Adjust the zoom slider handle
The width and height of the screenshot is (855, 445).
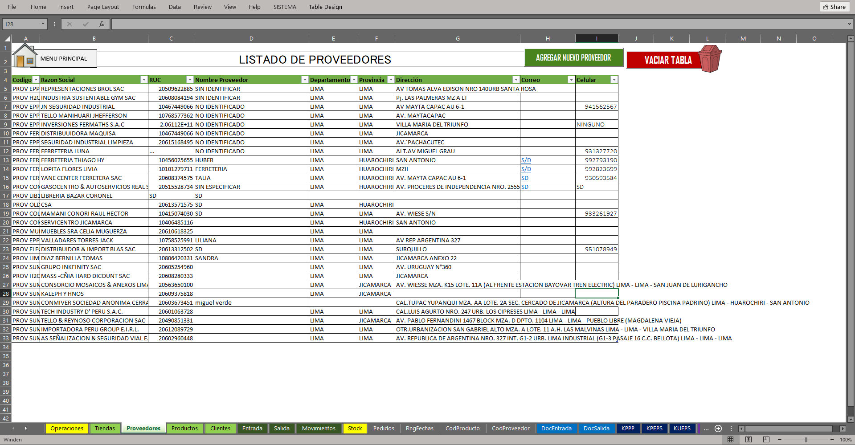click(x=806, y=440)
